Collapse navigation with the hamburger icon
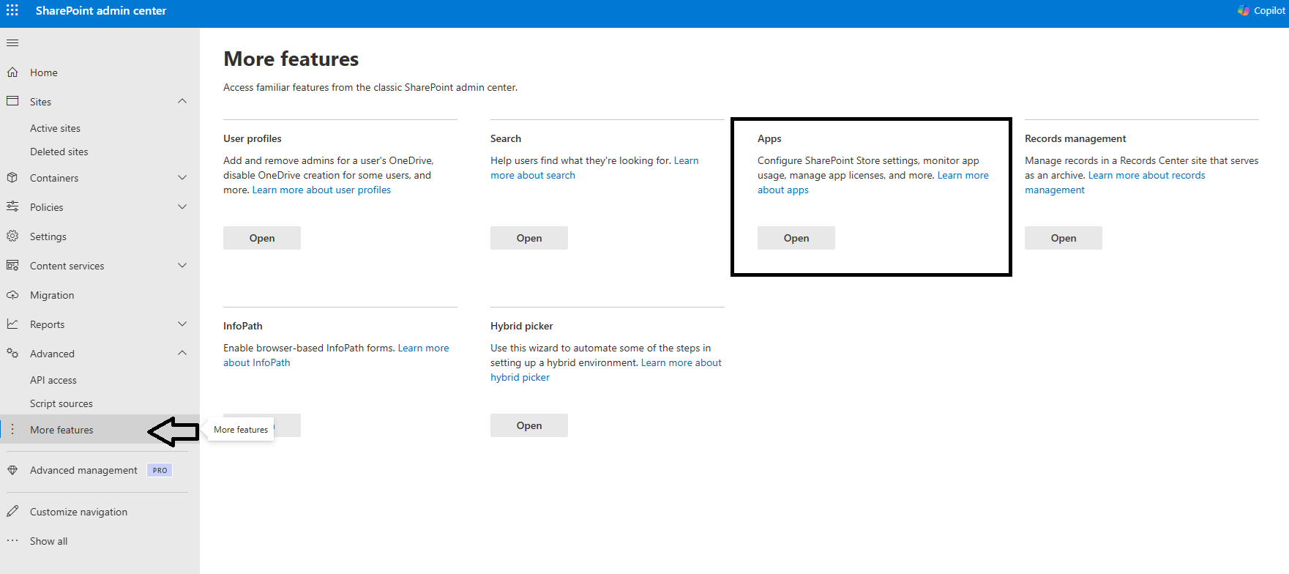1289x574 pixels. click(x=12, y=43)
